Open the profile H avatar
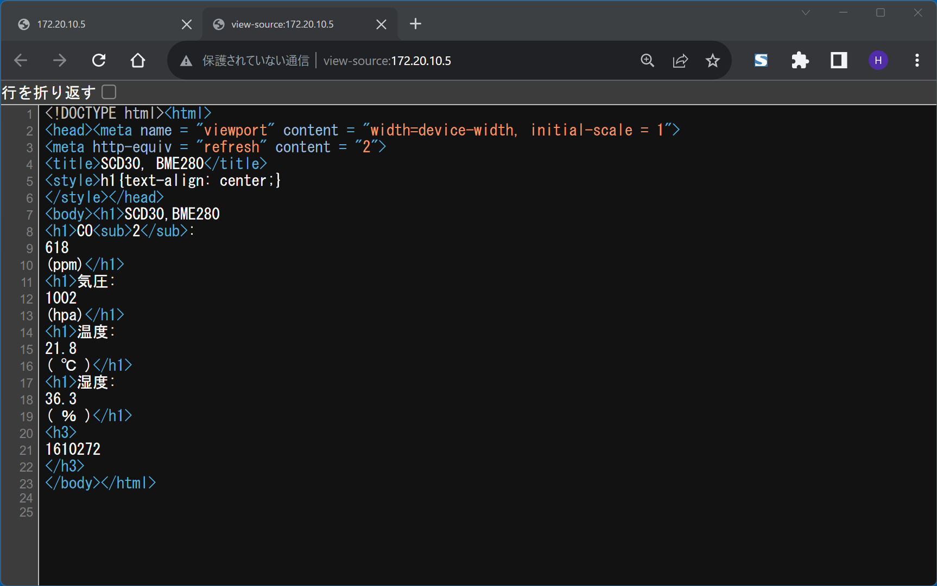937x586 pixels. point(878,60)
